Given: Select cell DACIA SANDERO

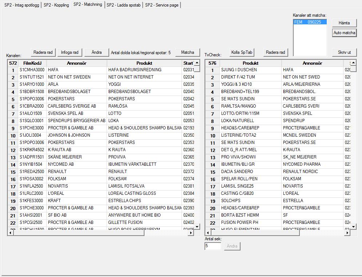Looking at the screenshot, I should tap(251, 172).
